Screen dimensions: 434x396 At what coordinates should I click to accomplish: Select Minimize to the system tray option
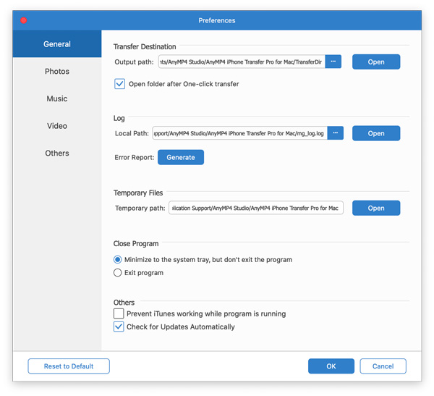(118, 259)
